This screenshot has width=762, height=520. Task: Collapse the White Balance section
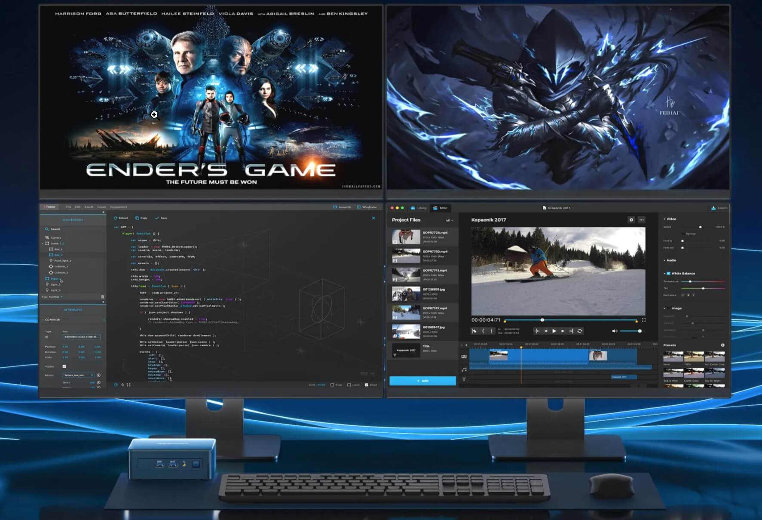[664, 273]
